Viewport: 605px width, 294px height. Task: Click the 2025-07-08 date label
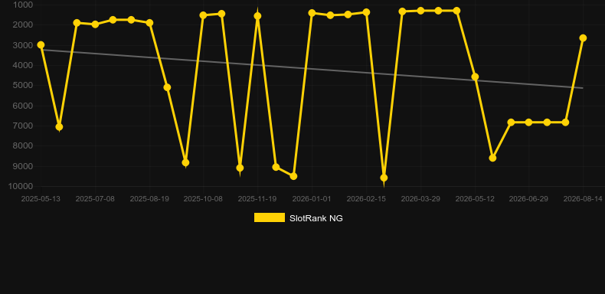pyautogui.click(x=95, y=199)
